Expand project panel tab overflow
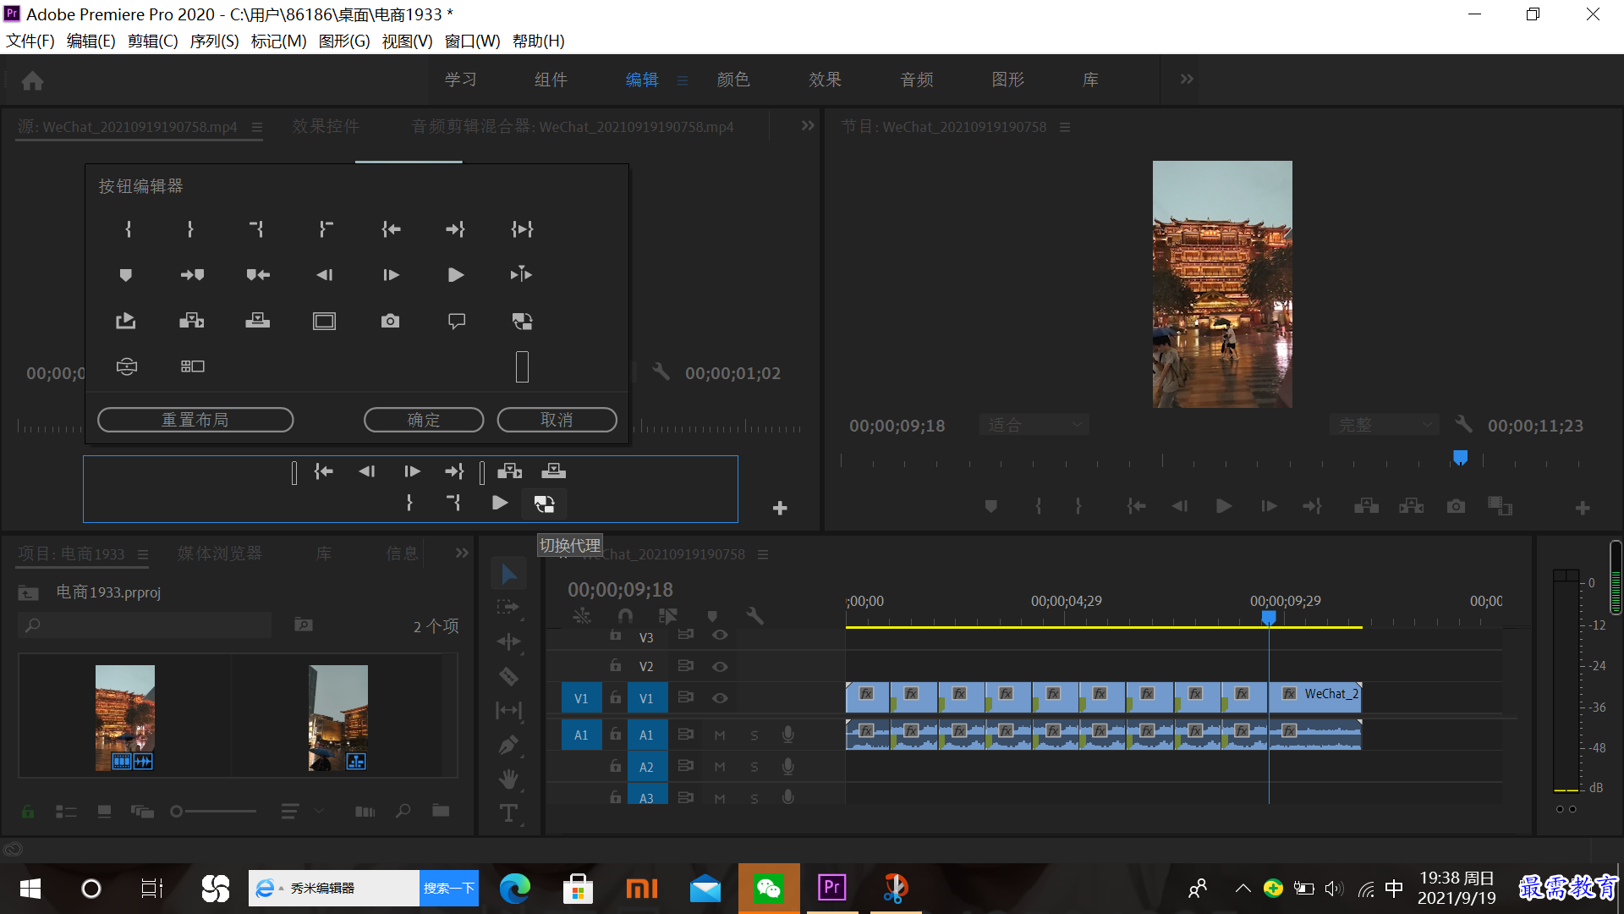1624x914 pixels. (462, 553)
